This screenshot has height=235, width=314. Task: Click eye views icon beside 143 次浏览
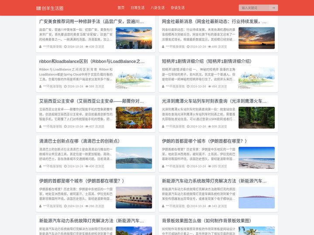209,206
